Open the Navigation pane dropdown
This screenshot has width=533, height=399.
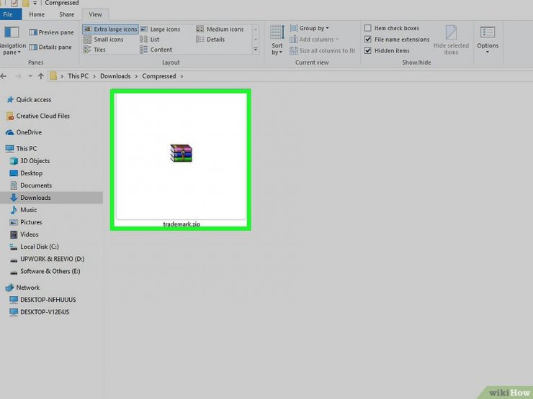[12, 40]
